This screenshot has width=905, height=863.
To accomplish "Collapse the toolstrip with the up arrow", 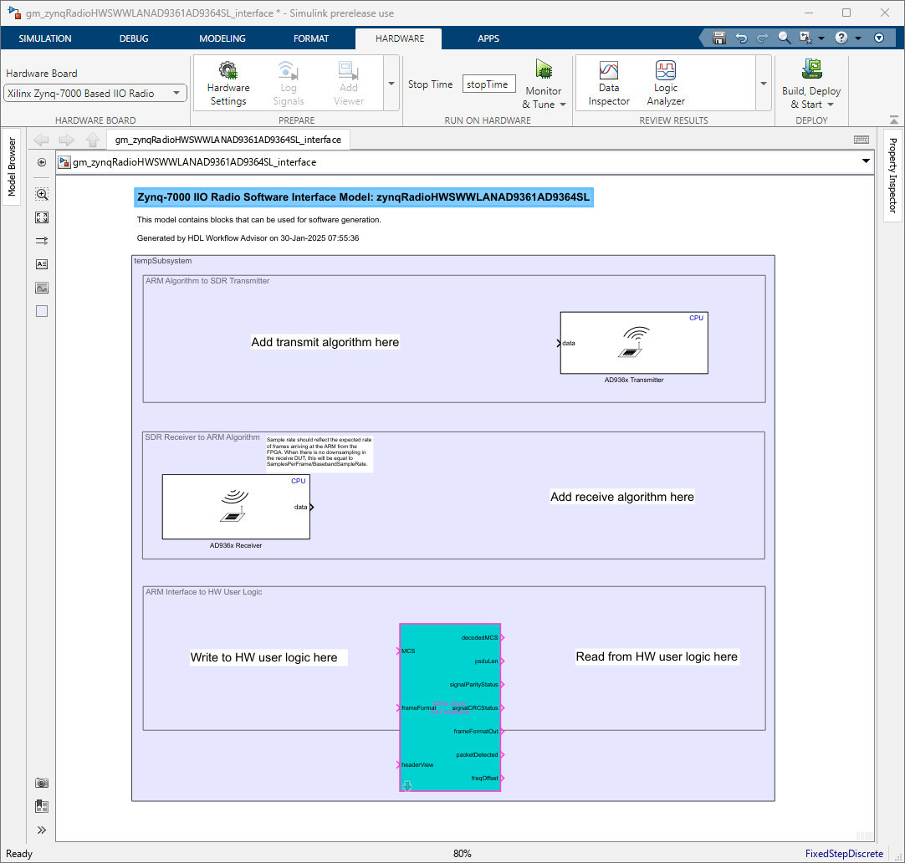I will tap(894, 120).
